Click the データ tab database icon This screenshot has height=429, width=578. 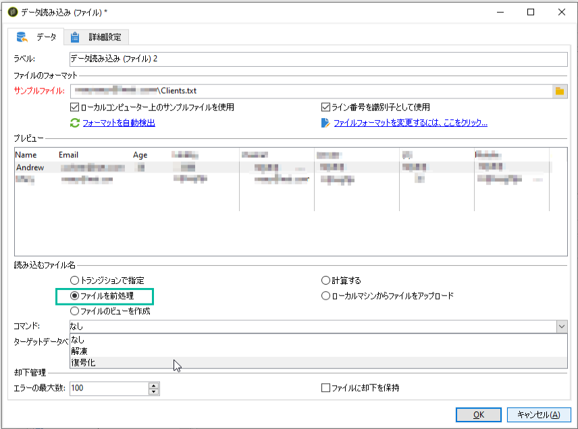tap(22, 37)
